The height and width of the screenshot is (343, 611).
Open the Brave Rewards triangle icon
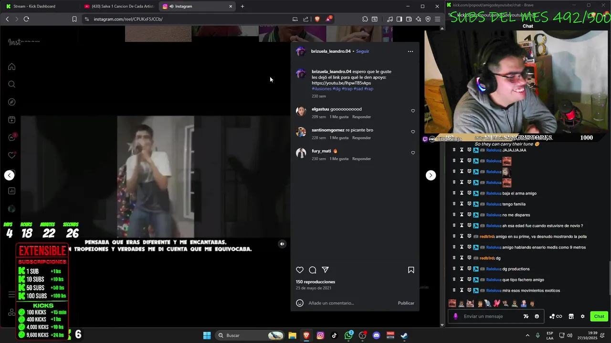(329, 19)
